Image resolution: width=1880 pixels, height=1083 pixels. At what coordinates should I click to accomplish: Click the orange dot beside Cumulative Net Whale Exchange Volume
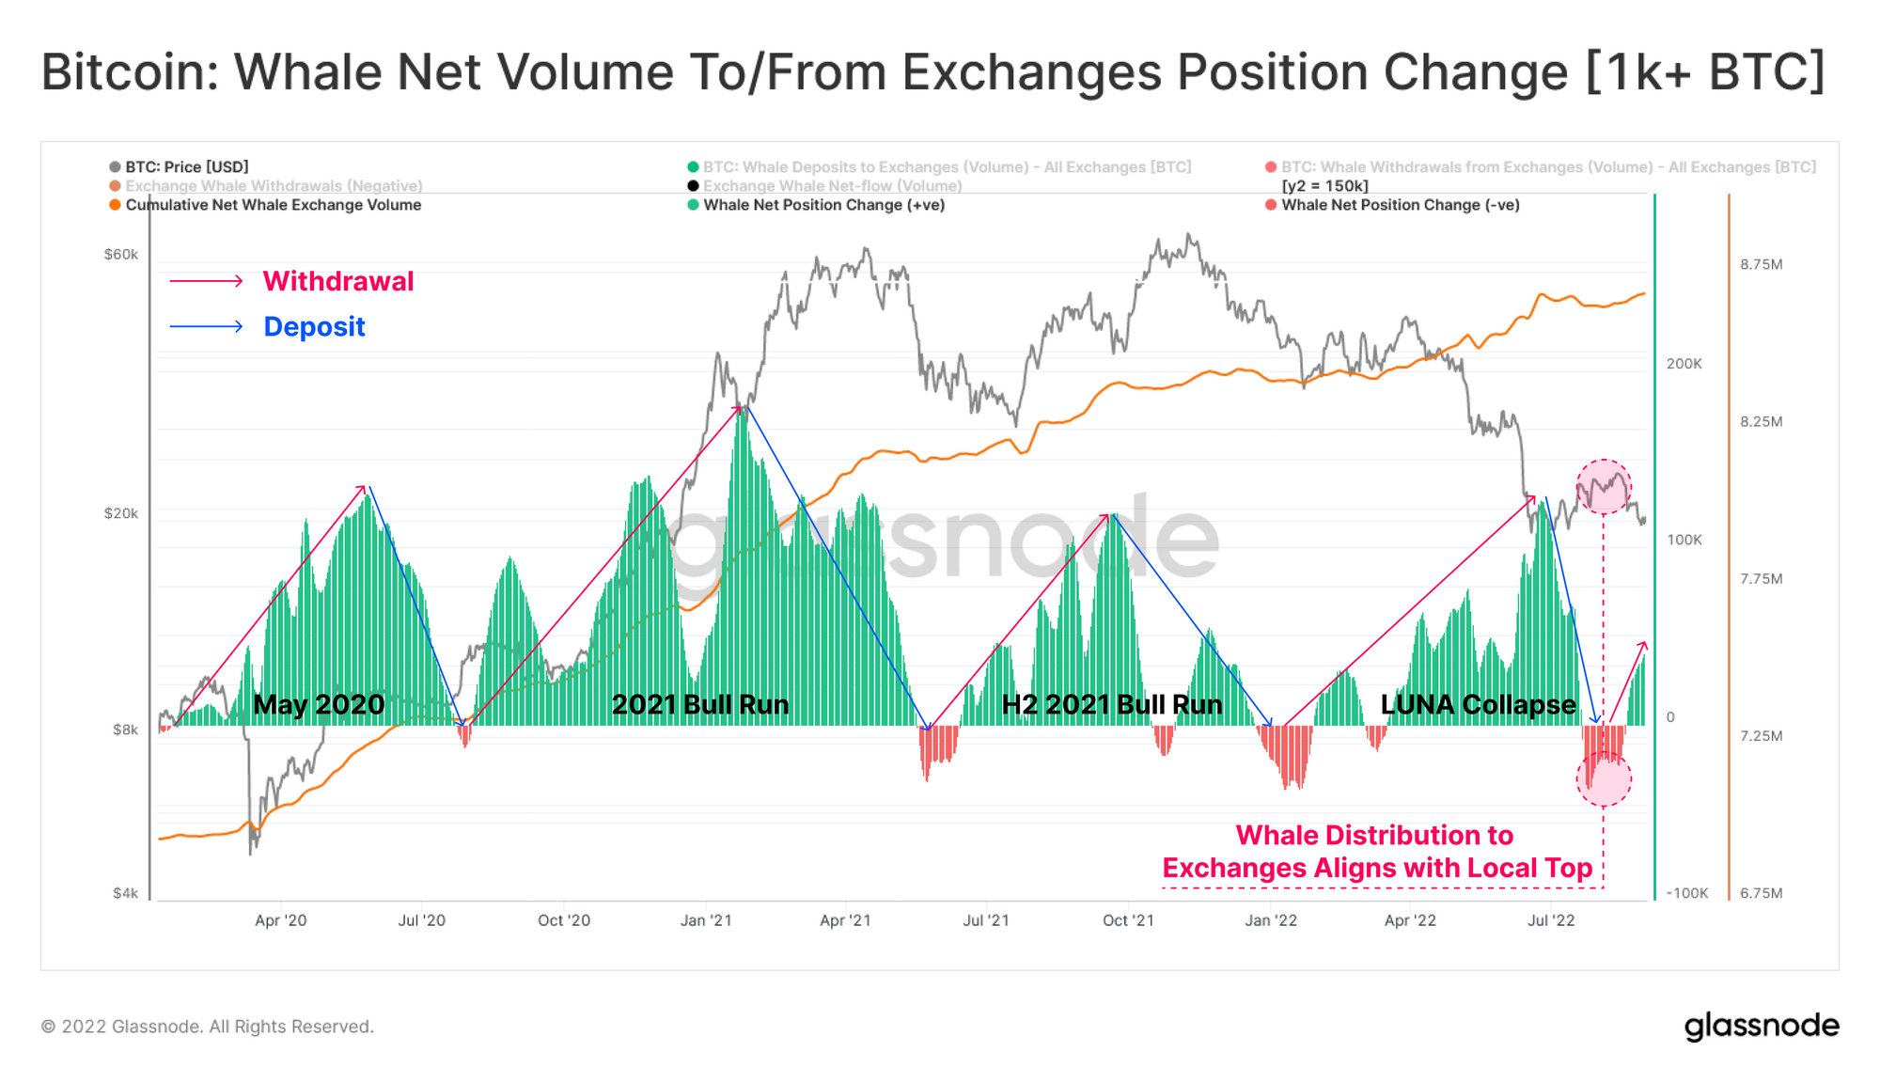[x=115, y=205]
